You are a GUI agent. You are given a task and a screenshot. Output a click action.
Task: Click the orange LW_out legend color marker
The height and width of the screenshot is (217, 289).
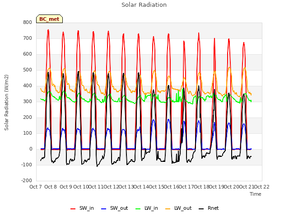[168, 209]
